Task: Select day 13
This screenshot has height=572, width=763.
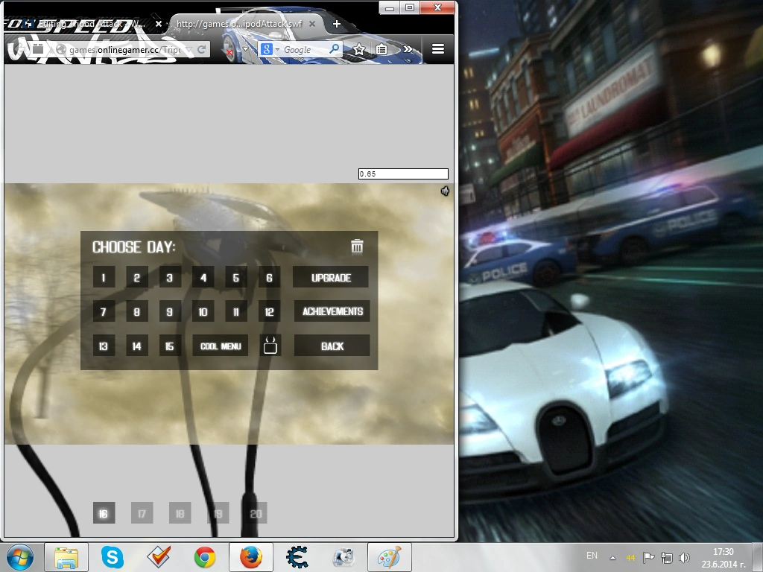Action: pyautogui.click(x=104, y=346)
